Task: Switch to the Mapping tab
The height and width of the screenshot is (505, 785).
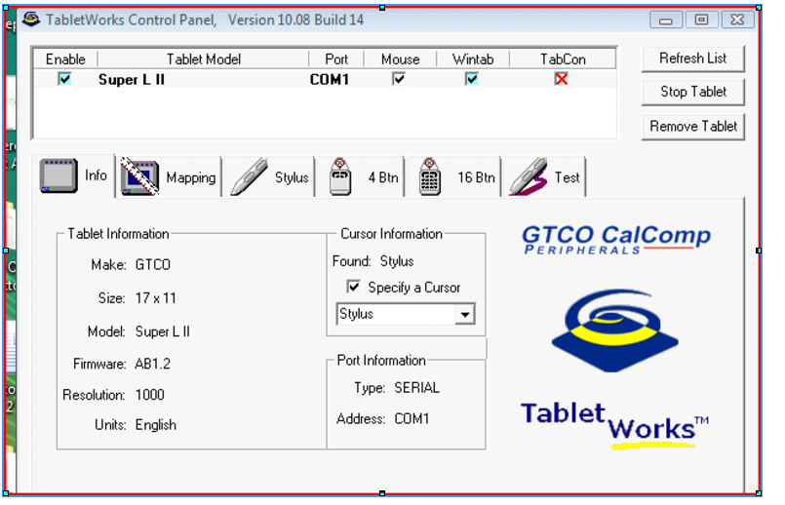Action: (190, 177)
